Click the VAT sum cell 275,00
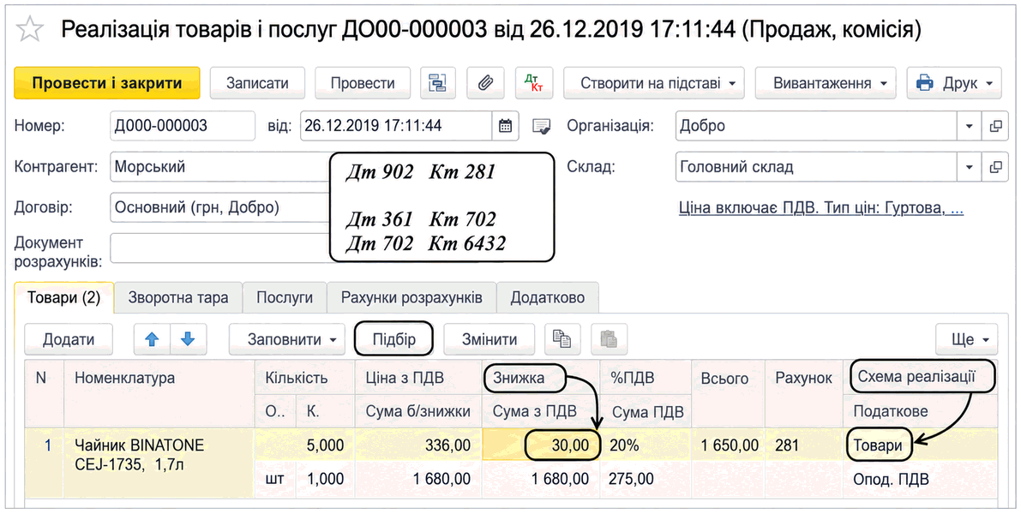Screen dimensions: 1021x514 pos(646,480)
